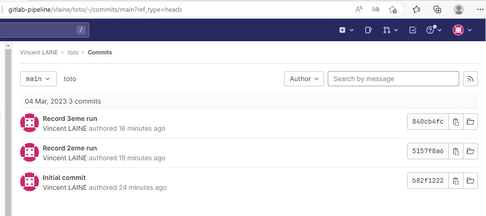Image resolution: width=486 pixels, height=216 pixels.
Task: Open the main branch selector dropdown
Action: point(39,79)
